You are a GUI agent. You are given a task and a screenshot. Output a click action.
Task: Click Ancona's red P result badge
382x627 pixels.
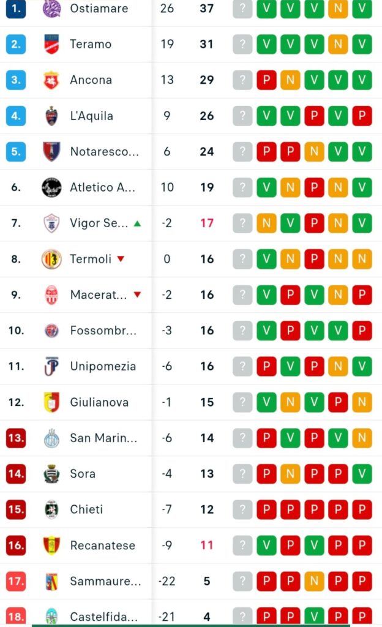click(x=266, y=80)
